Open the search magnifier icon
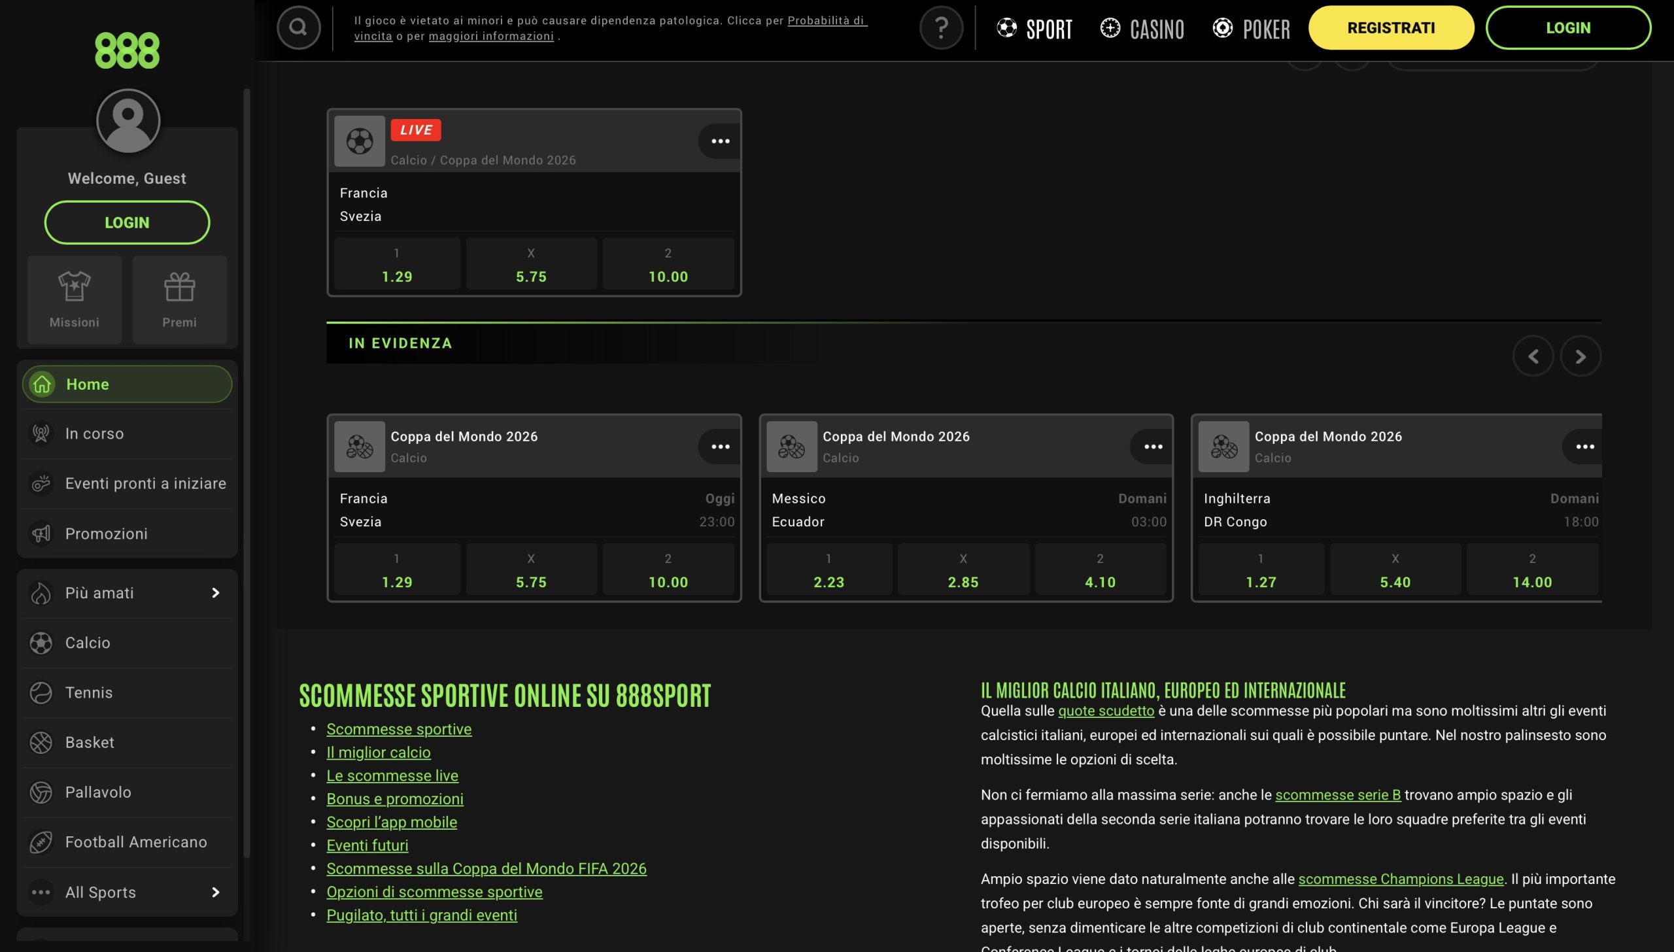The width and height of the screenshot is (1674, 952). (x=298, y=27)
